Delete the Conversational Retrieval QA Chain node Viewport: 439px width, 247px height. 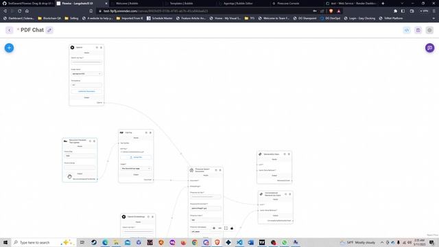click(289, 194)
